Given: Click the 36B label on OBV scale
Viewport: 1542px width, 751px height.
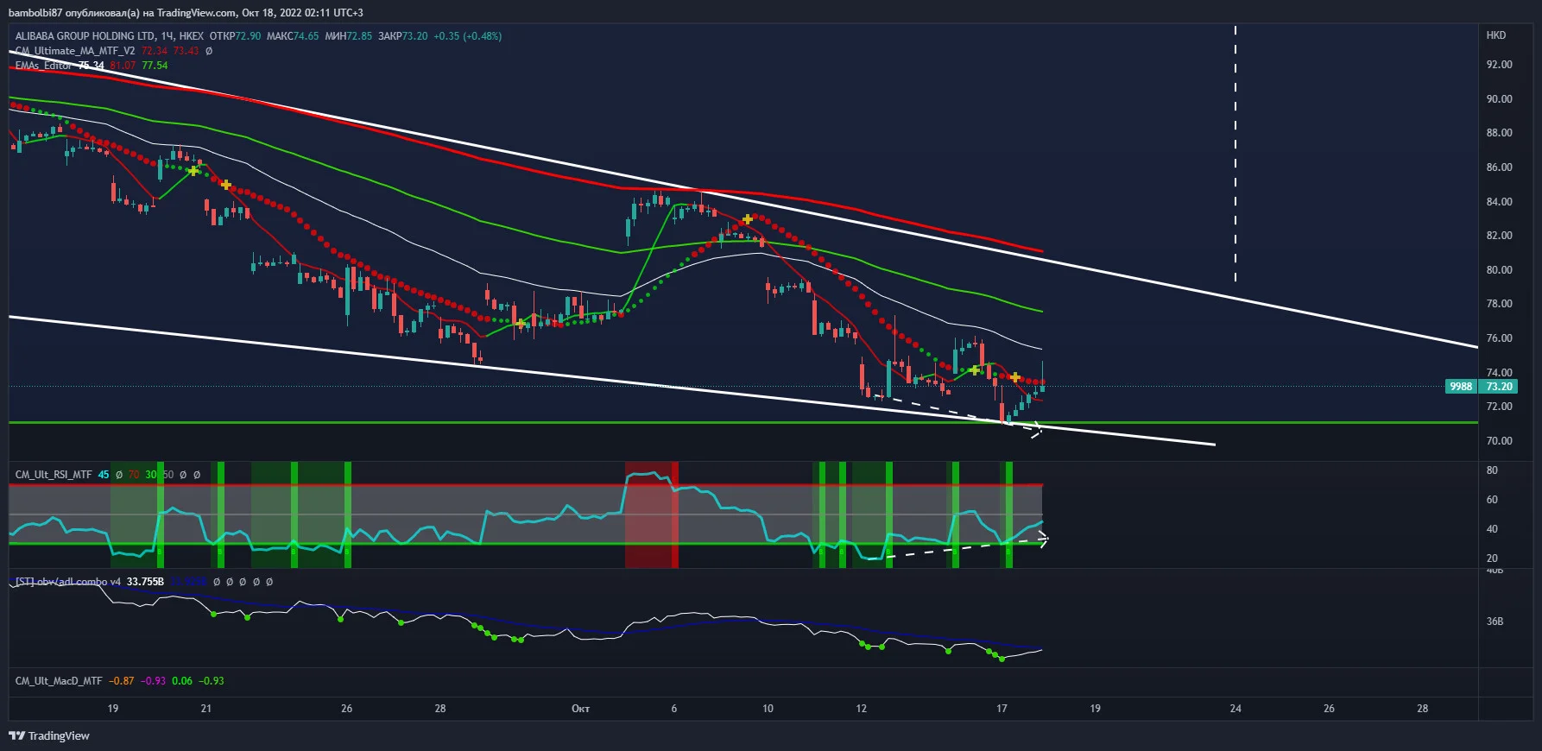Looking at the screenshot, I should click(x=1495, y=622).
